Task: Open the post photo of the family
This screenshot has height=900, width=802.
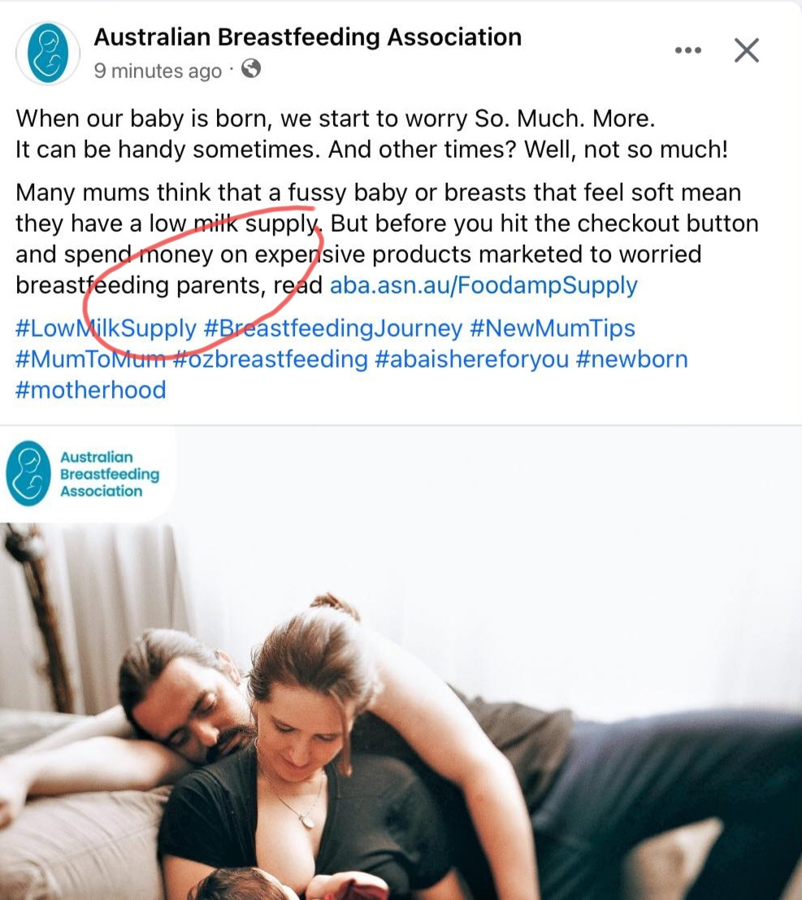Action: [401, 663]
